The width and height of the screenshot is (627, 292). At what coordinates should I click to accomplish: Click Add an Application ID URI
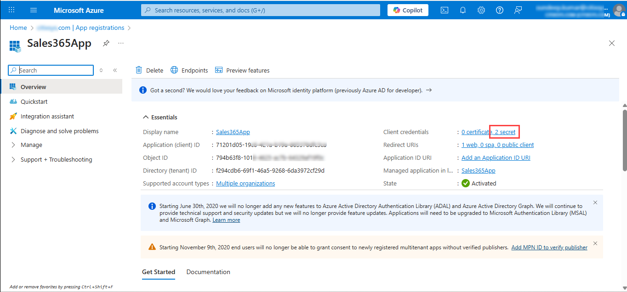coord(496,157)
